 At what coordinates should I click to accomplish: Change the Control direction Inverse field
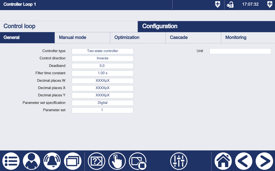(102, 58)
